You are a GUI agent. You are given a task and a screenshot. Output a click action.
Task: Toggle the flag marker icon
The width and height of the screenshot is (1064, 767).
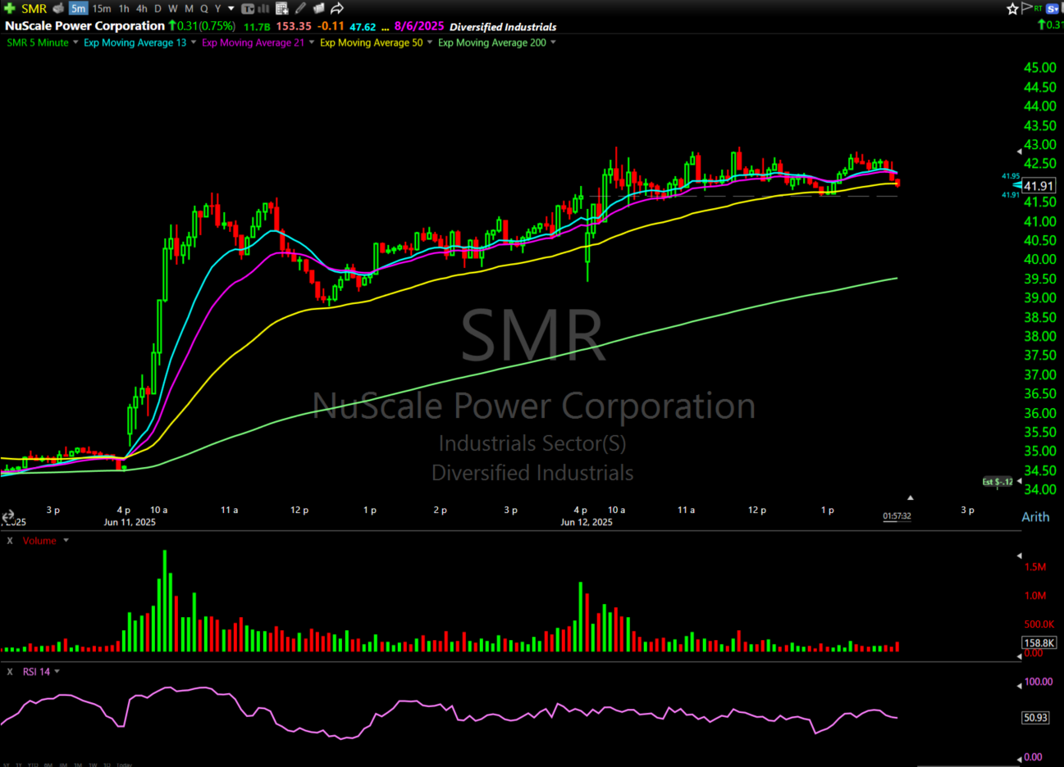point(1026,8)
